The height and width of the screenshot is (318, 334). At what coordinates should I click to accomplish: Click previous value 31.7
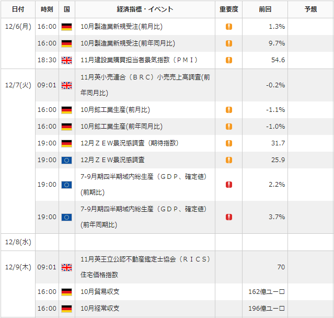pyautogui.click(x=278, y=143)
